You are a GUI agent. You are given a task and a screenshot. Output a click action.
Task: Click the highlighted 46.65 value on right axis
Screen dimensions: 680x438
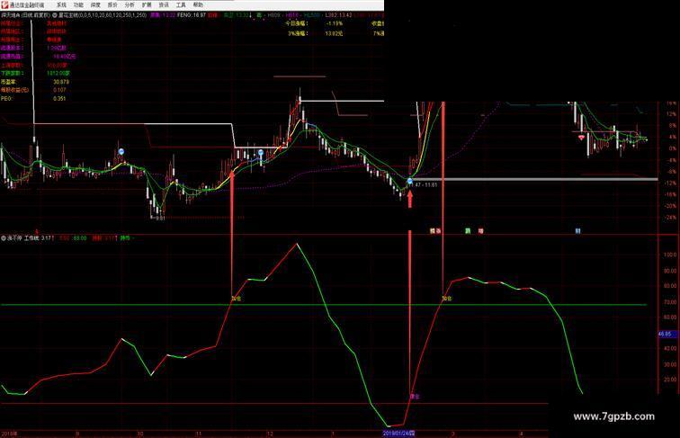click(665, 334)
